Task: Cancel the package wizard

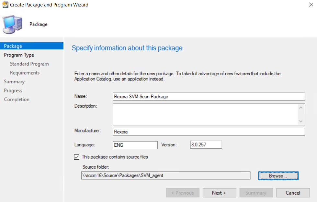Action: coord(293,193)
